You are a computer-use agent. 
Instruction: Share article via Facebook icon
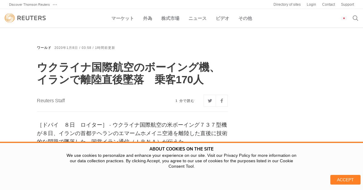[222, 101]
